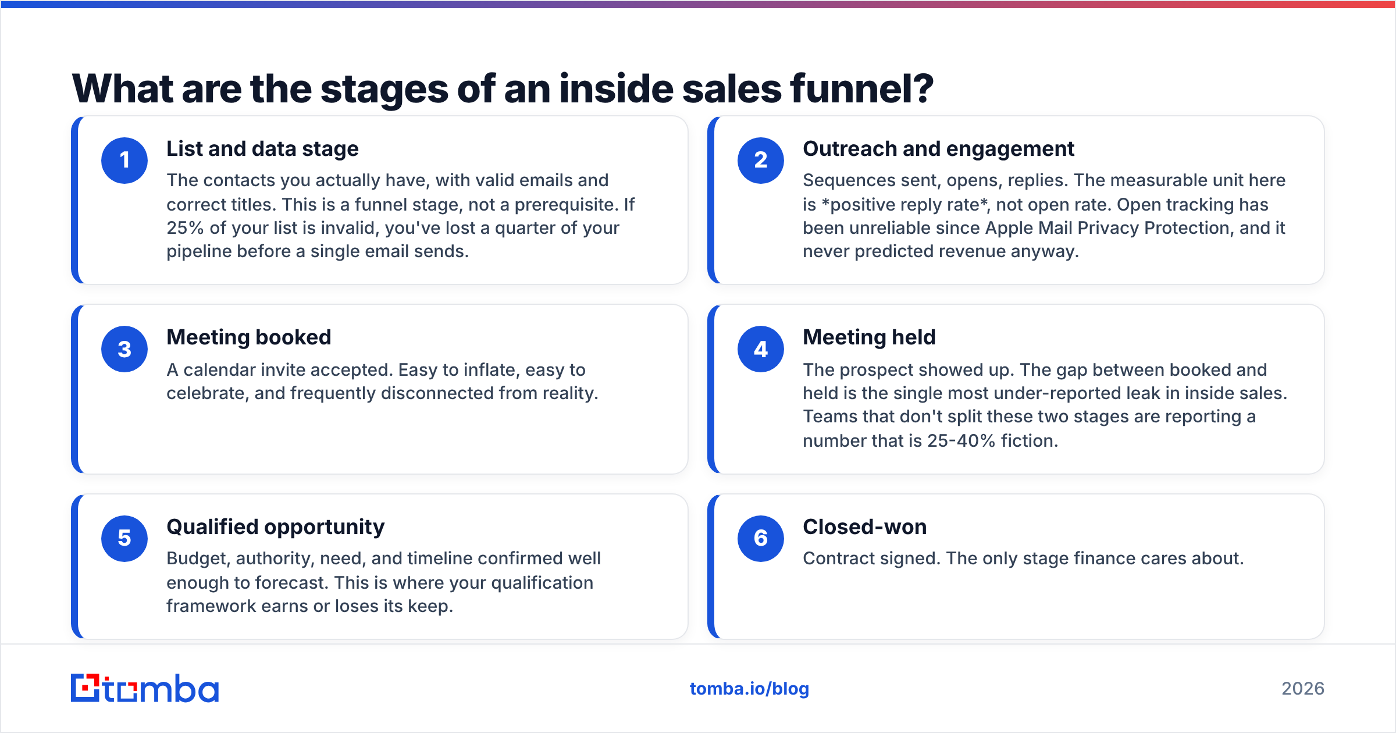This screenshot has width=1396, height=733.
Task: Click the number 1 circle badge
Action: pos(124,161)
